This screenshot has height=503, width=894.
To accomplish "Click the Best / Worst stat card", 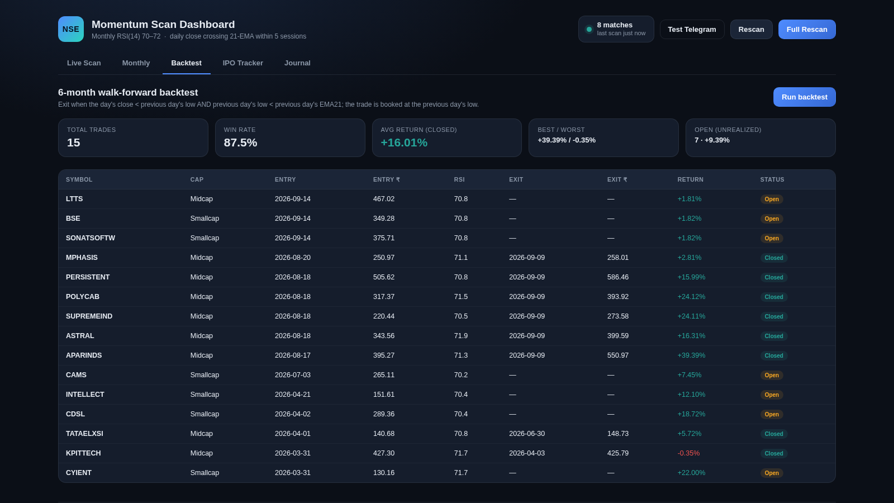I will [603, 137].
